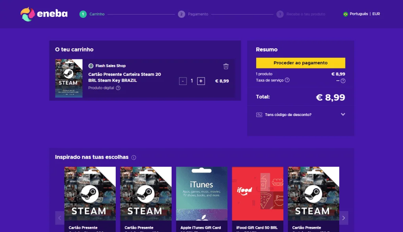This screenshot has width=403, height=232.
Task: Select the Pagamento checkout step
Action: pyautogui.click(x=192, y=13)
